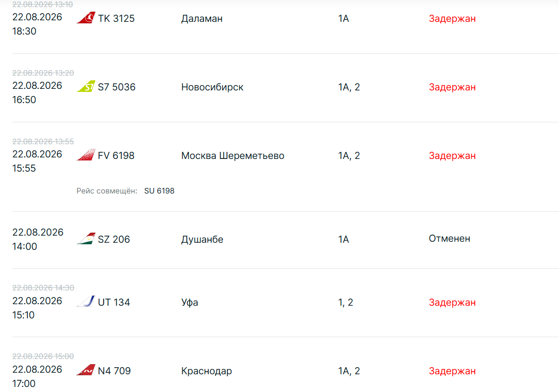Click the Nordwind N4 airline tail icon
The width and height of the screenshot is (559, 390).
pyautogui.click(x=86, y=370)
